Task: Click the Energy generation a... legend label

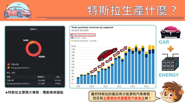Action: 21,68
